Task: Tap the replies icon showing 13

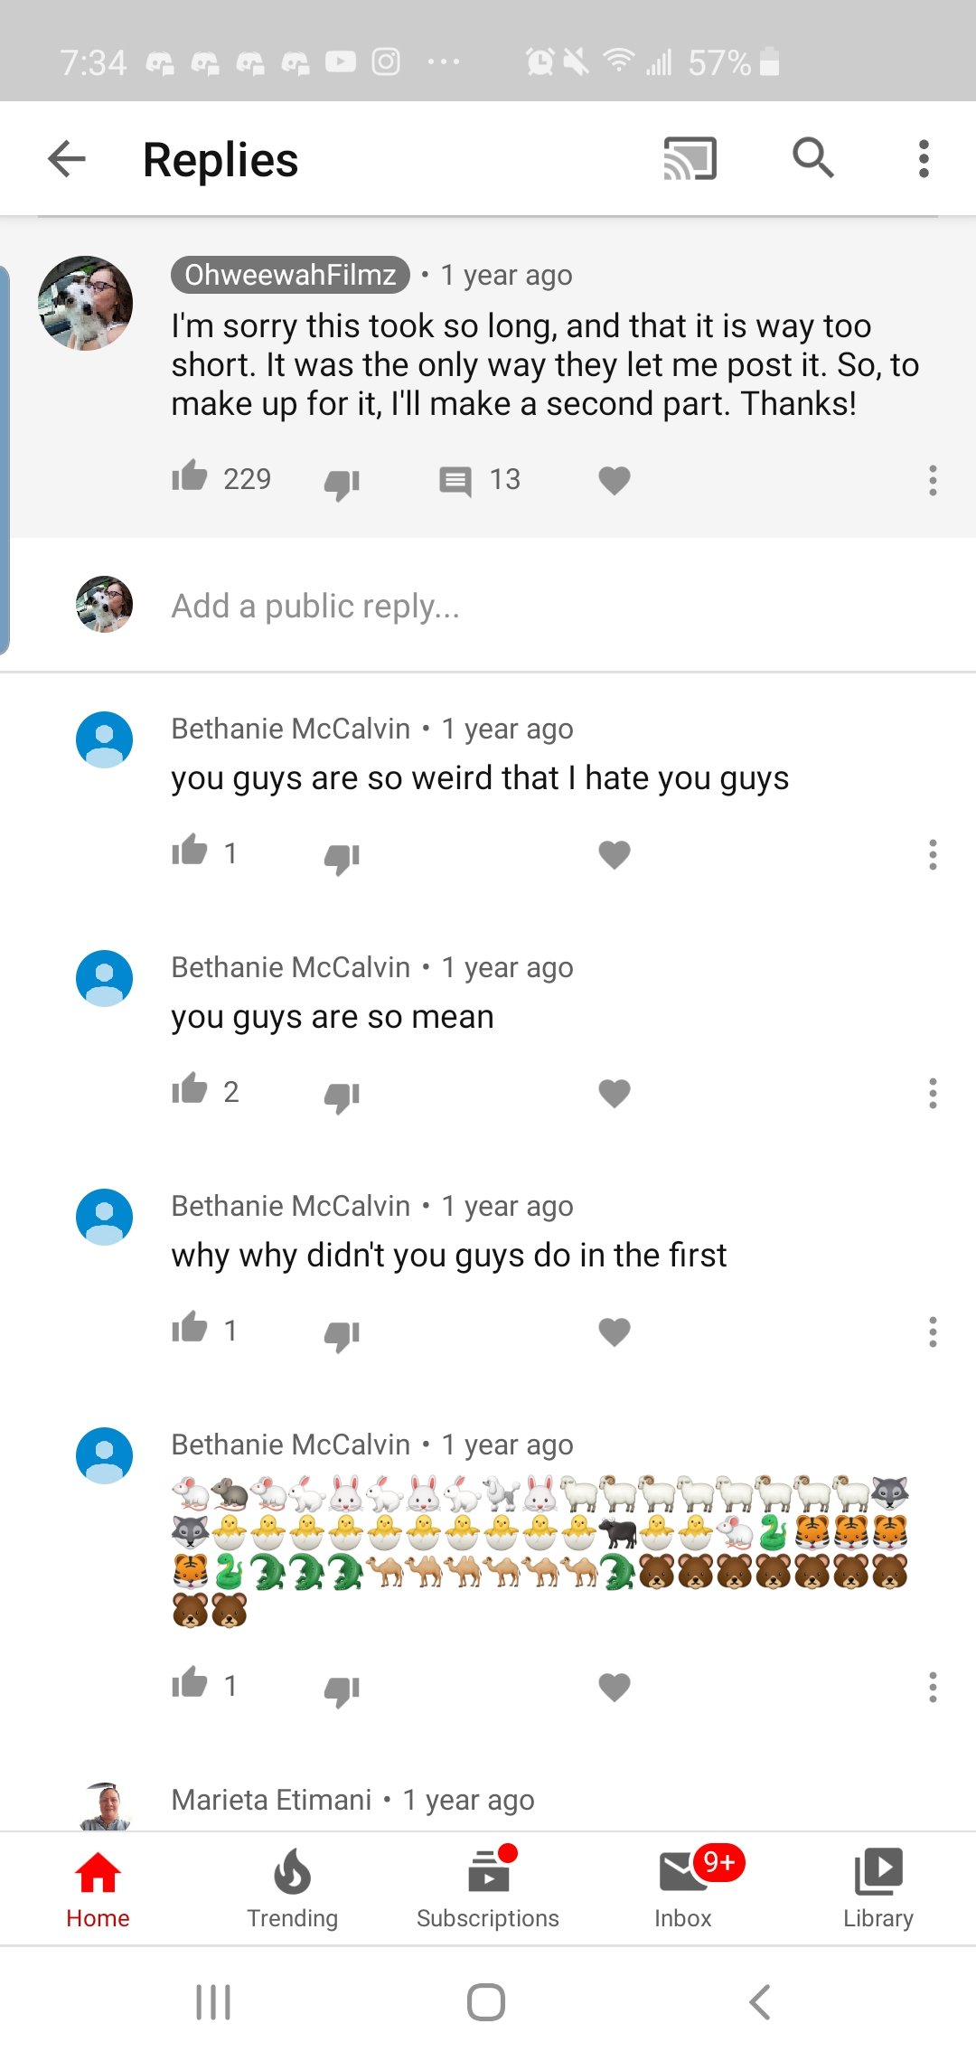Action: click(x=455, y=480)
